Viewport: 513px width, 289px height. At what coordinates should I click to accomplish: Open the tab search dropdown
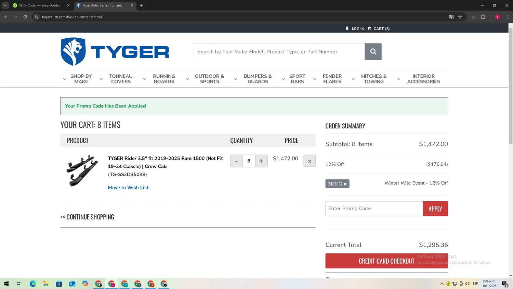click(x=5, y=5)
